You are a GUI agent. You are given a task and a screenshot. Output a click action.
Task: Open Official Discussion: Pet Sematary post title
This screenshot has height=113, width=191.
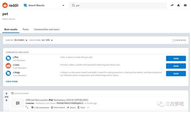57,100
